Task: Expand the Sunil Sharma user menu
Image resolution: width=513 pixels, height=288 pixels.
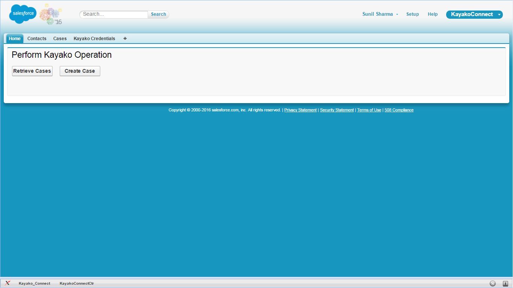Action: coord(380,14)
